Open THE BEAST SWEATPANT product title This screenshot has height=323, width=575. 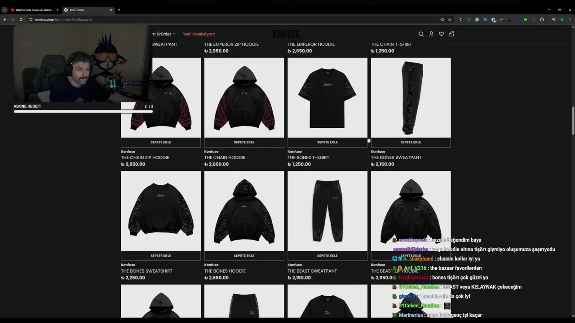tap(312, 271)
